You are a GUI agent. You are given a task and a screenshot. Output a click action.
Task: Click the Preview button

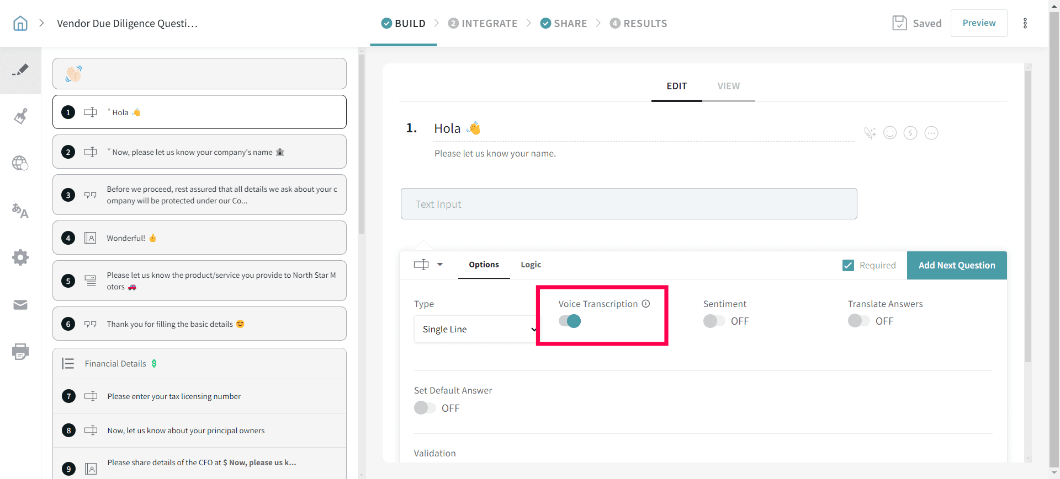(979, 23)
